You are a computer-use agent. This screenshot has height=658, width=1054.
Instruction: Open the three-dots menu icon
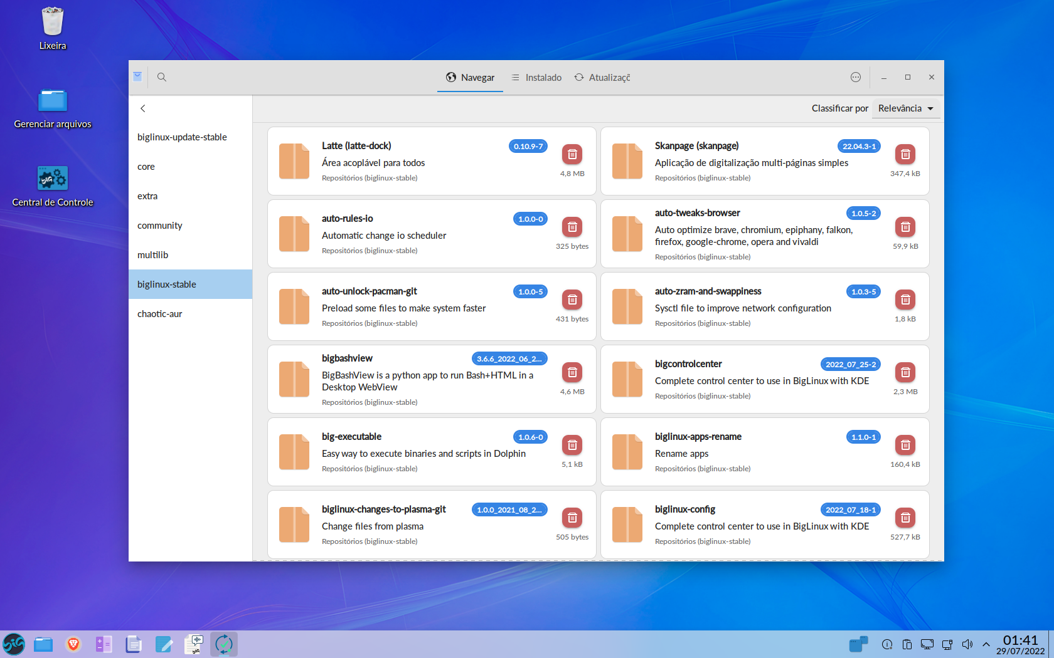856,77
